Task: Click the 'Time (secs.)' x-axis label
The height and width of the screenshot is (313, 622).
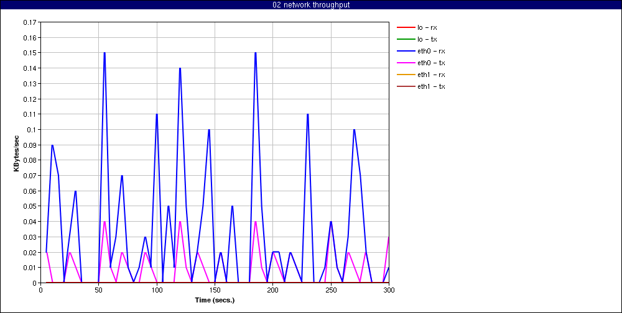Action: (x=215, y=300)
